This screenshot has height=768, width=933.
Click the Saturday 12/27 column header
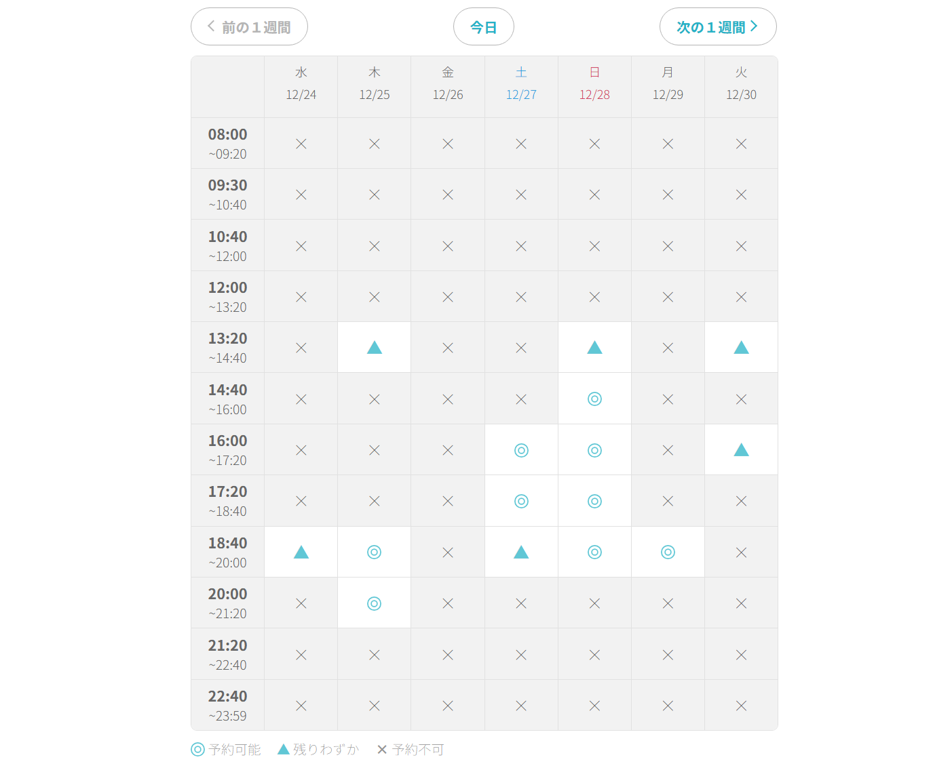coord(521,84)
